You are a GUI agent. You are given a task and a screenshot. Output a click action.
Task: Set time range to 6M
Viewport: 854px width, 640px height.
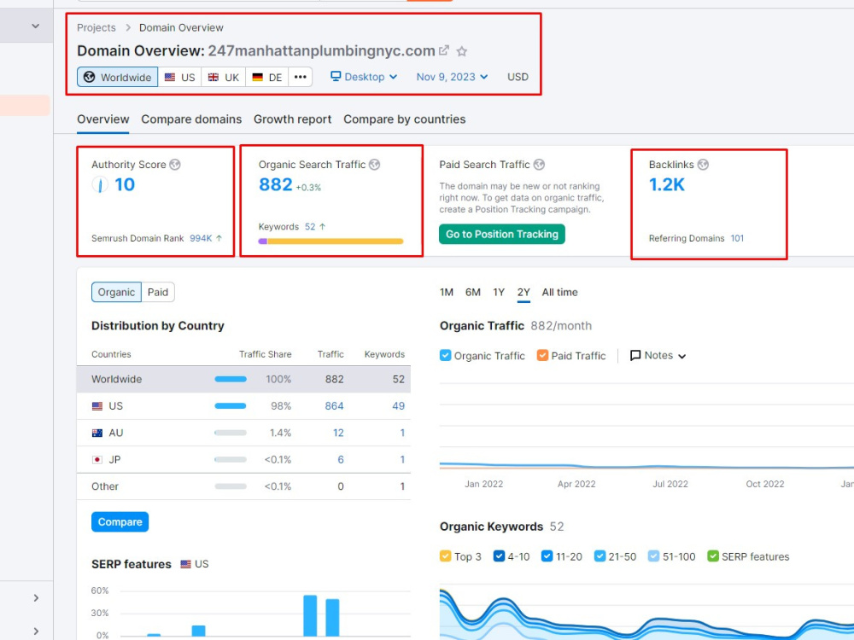(x=473, y=292)
